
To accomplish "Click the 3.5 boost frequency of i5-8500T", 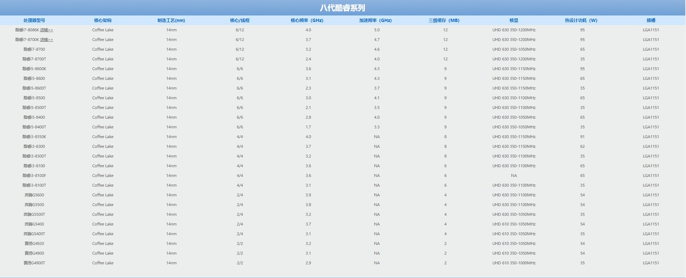I will click(x=377, y=108).
